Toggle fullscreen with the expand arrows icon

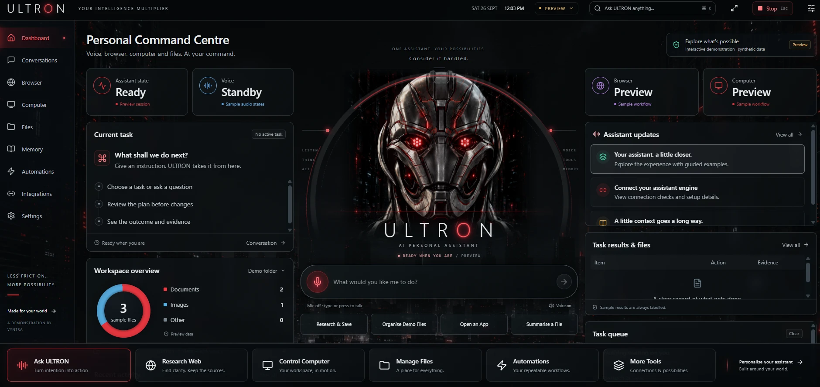click(x=735, y=8)
